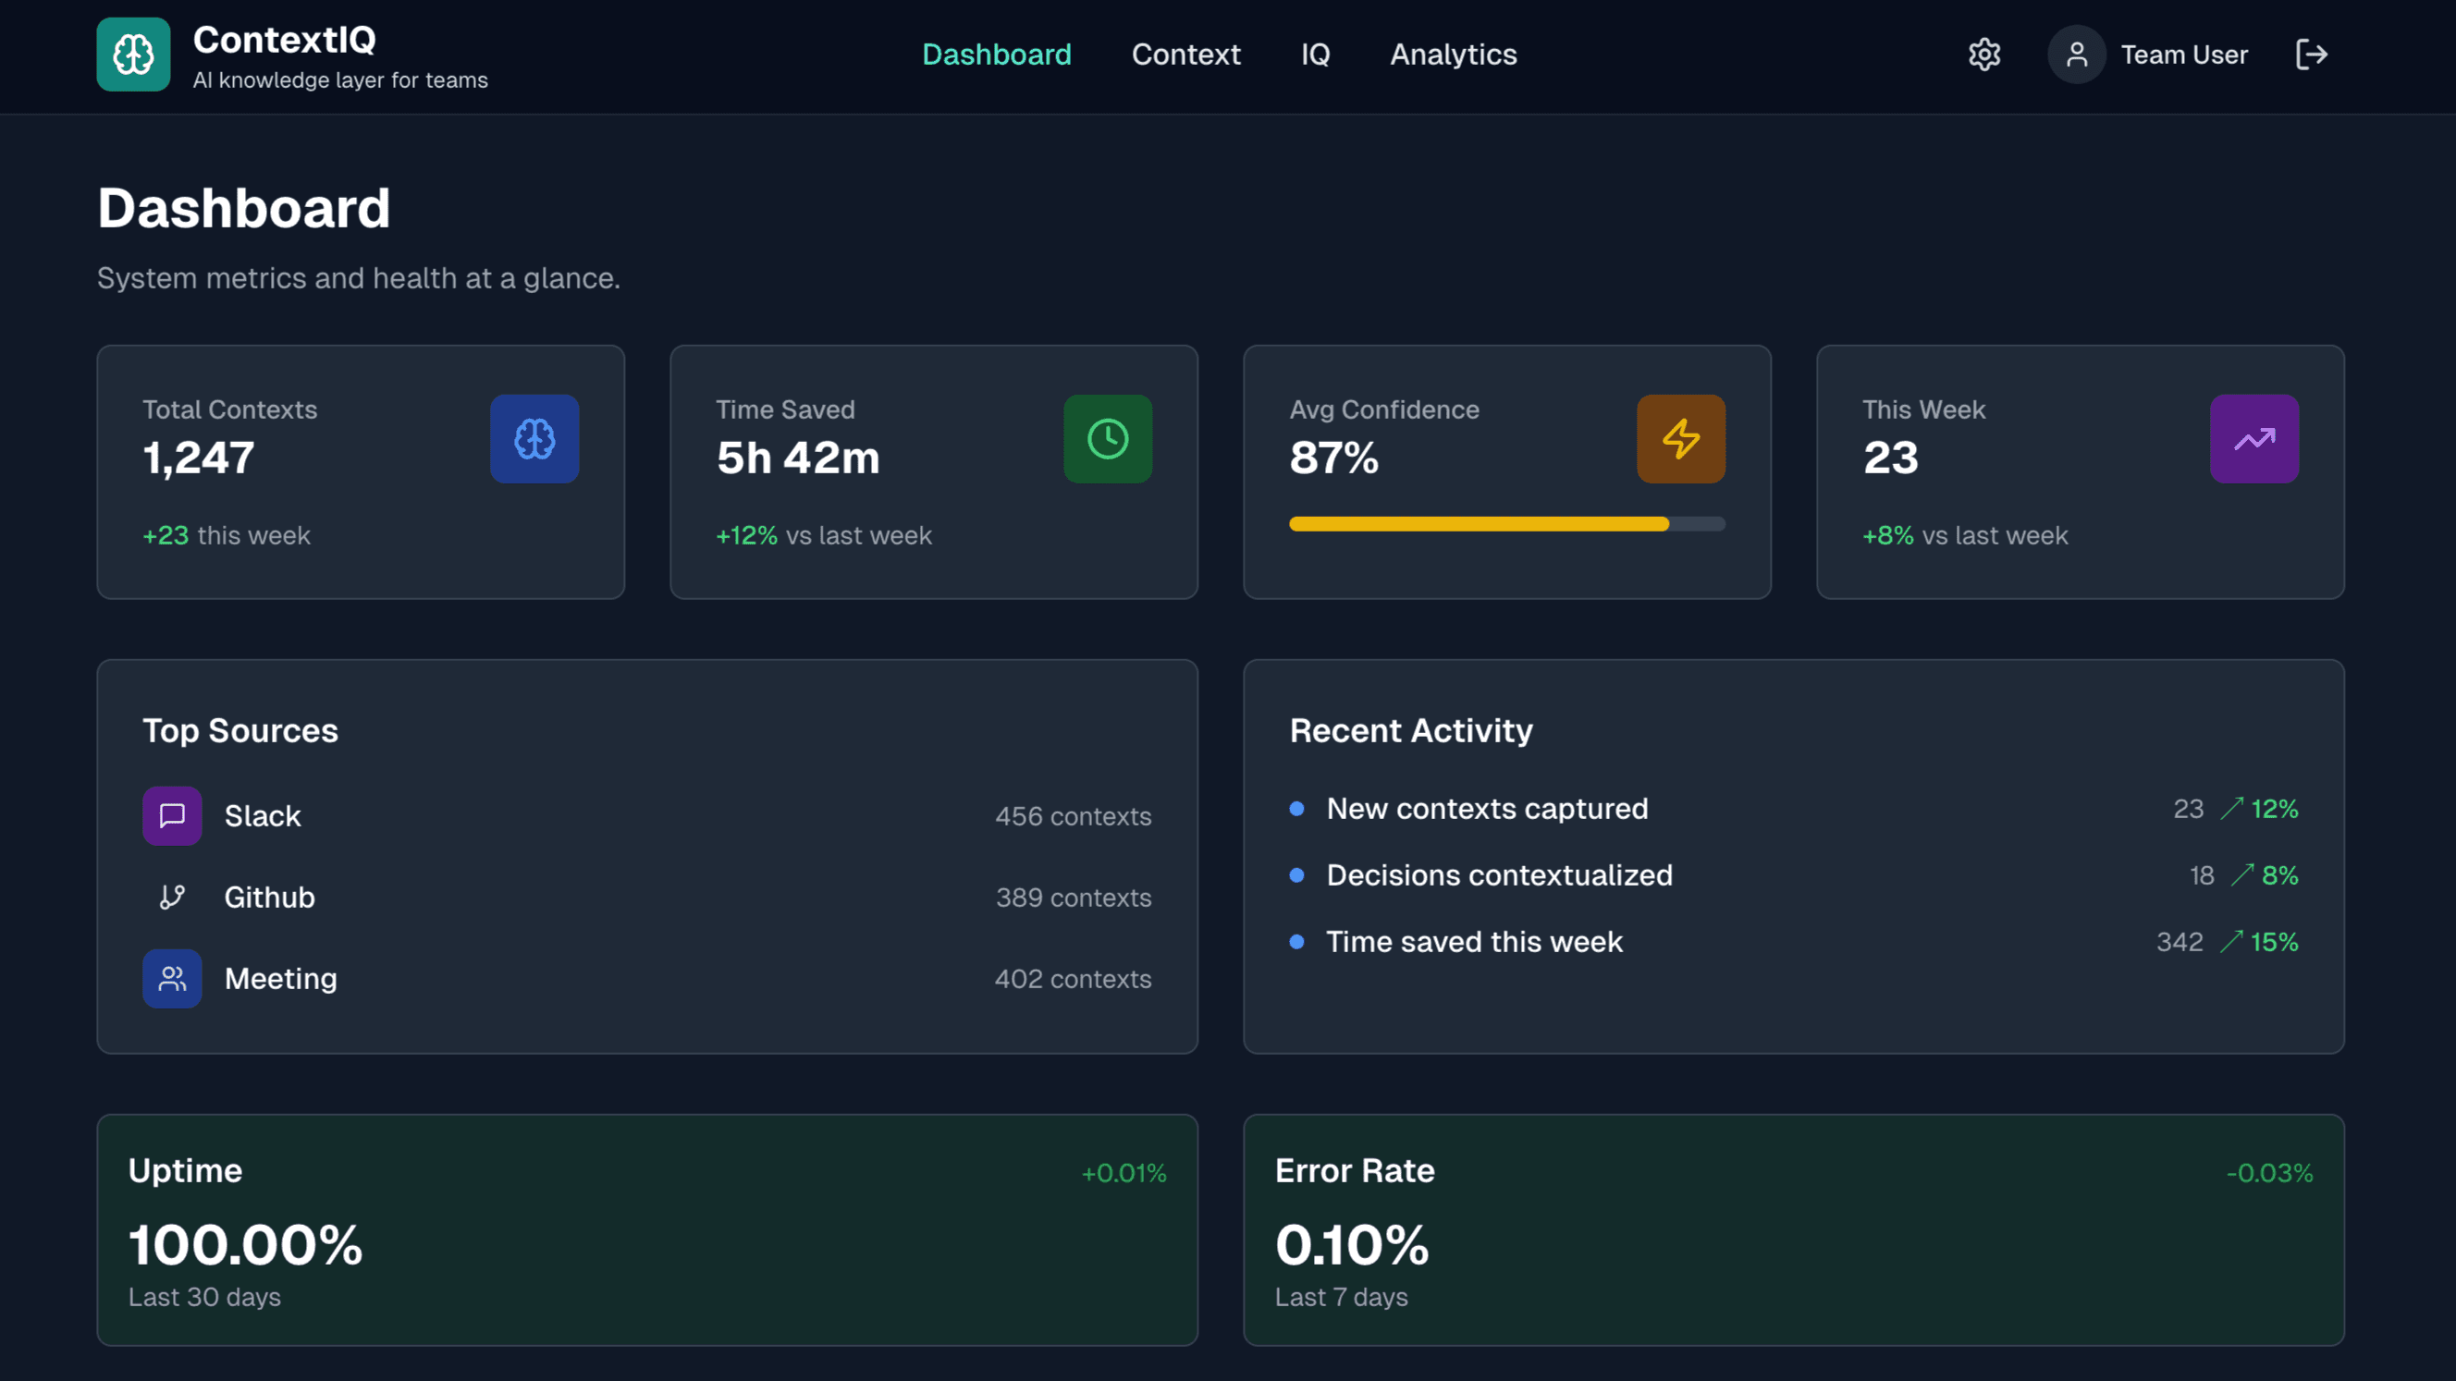Open the settings gear icon
Screen dimensions: 2456x1381
1984,55
